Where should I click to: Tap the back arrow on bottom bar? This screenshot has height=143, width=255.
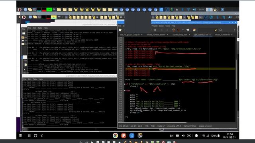click(x=42, y=135)
